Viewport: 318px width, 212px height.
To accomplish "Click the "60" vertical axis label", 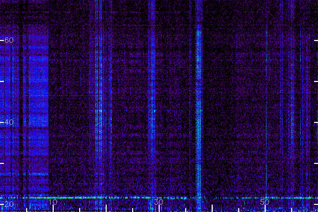I will pos(9,40).
